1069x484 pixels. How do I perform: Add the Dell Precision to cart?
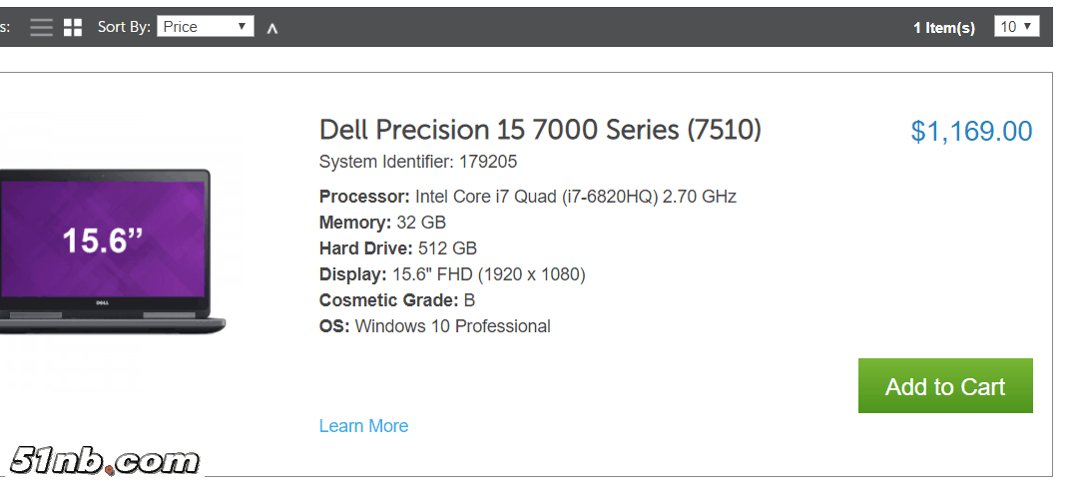pyautogui.click(x=944, y=386)
